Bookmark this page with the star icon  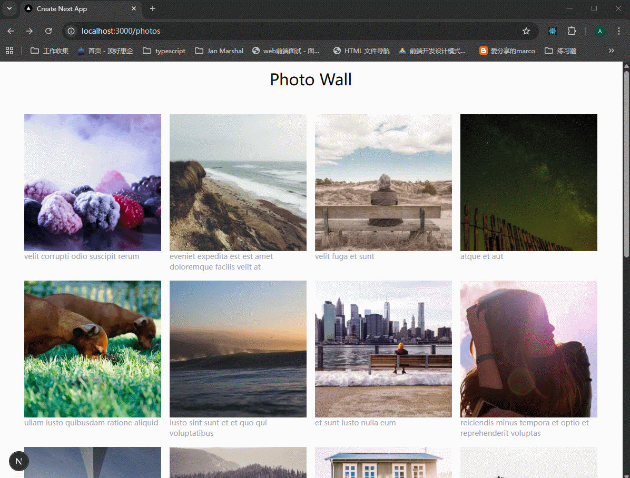pos(526,31)
